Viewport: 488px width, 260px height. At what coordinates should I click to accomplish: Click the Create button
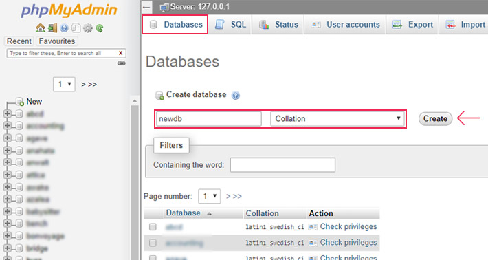[x=435, y=118]
